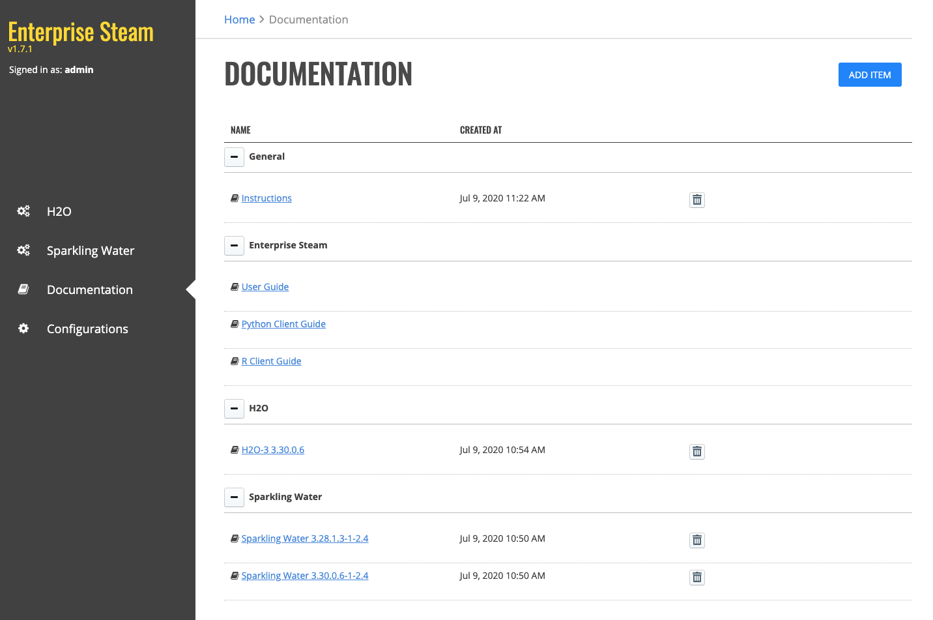The image size is (933, 620).
Task: Click book icon beside H2O-3 3.30.0.6
Action: [x=235, y=450]
